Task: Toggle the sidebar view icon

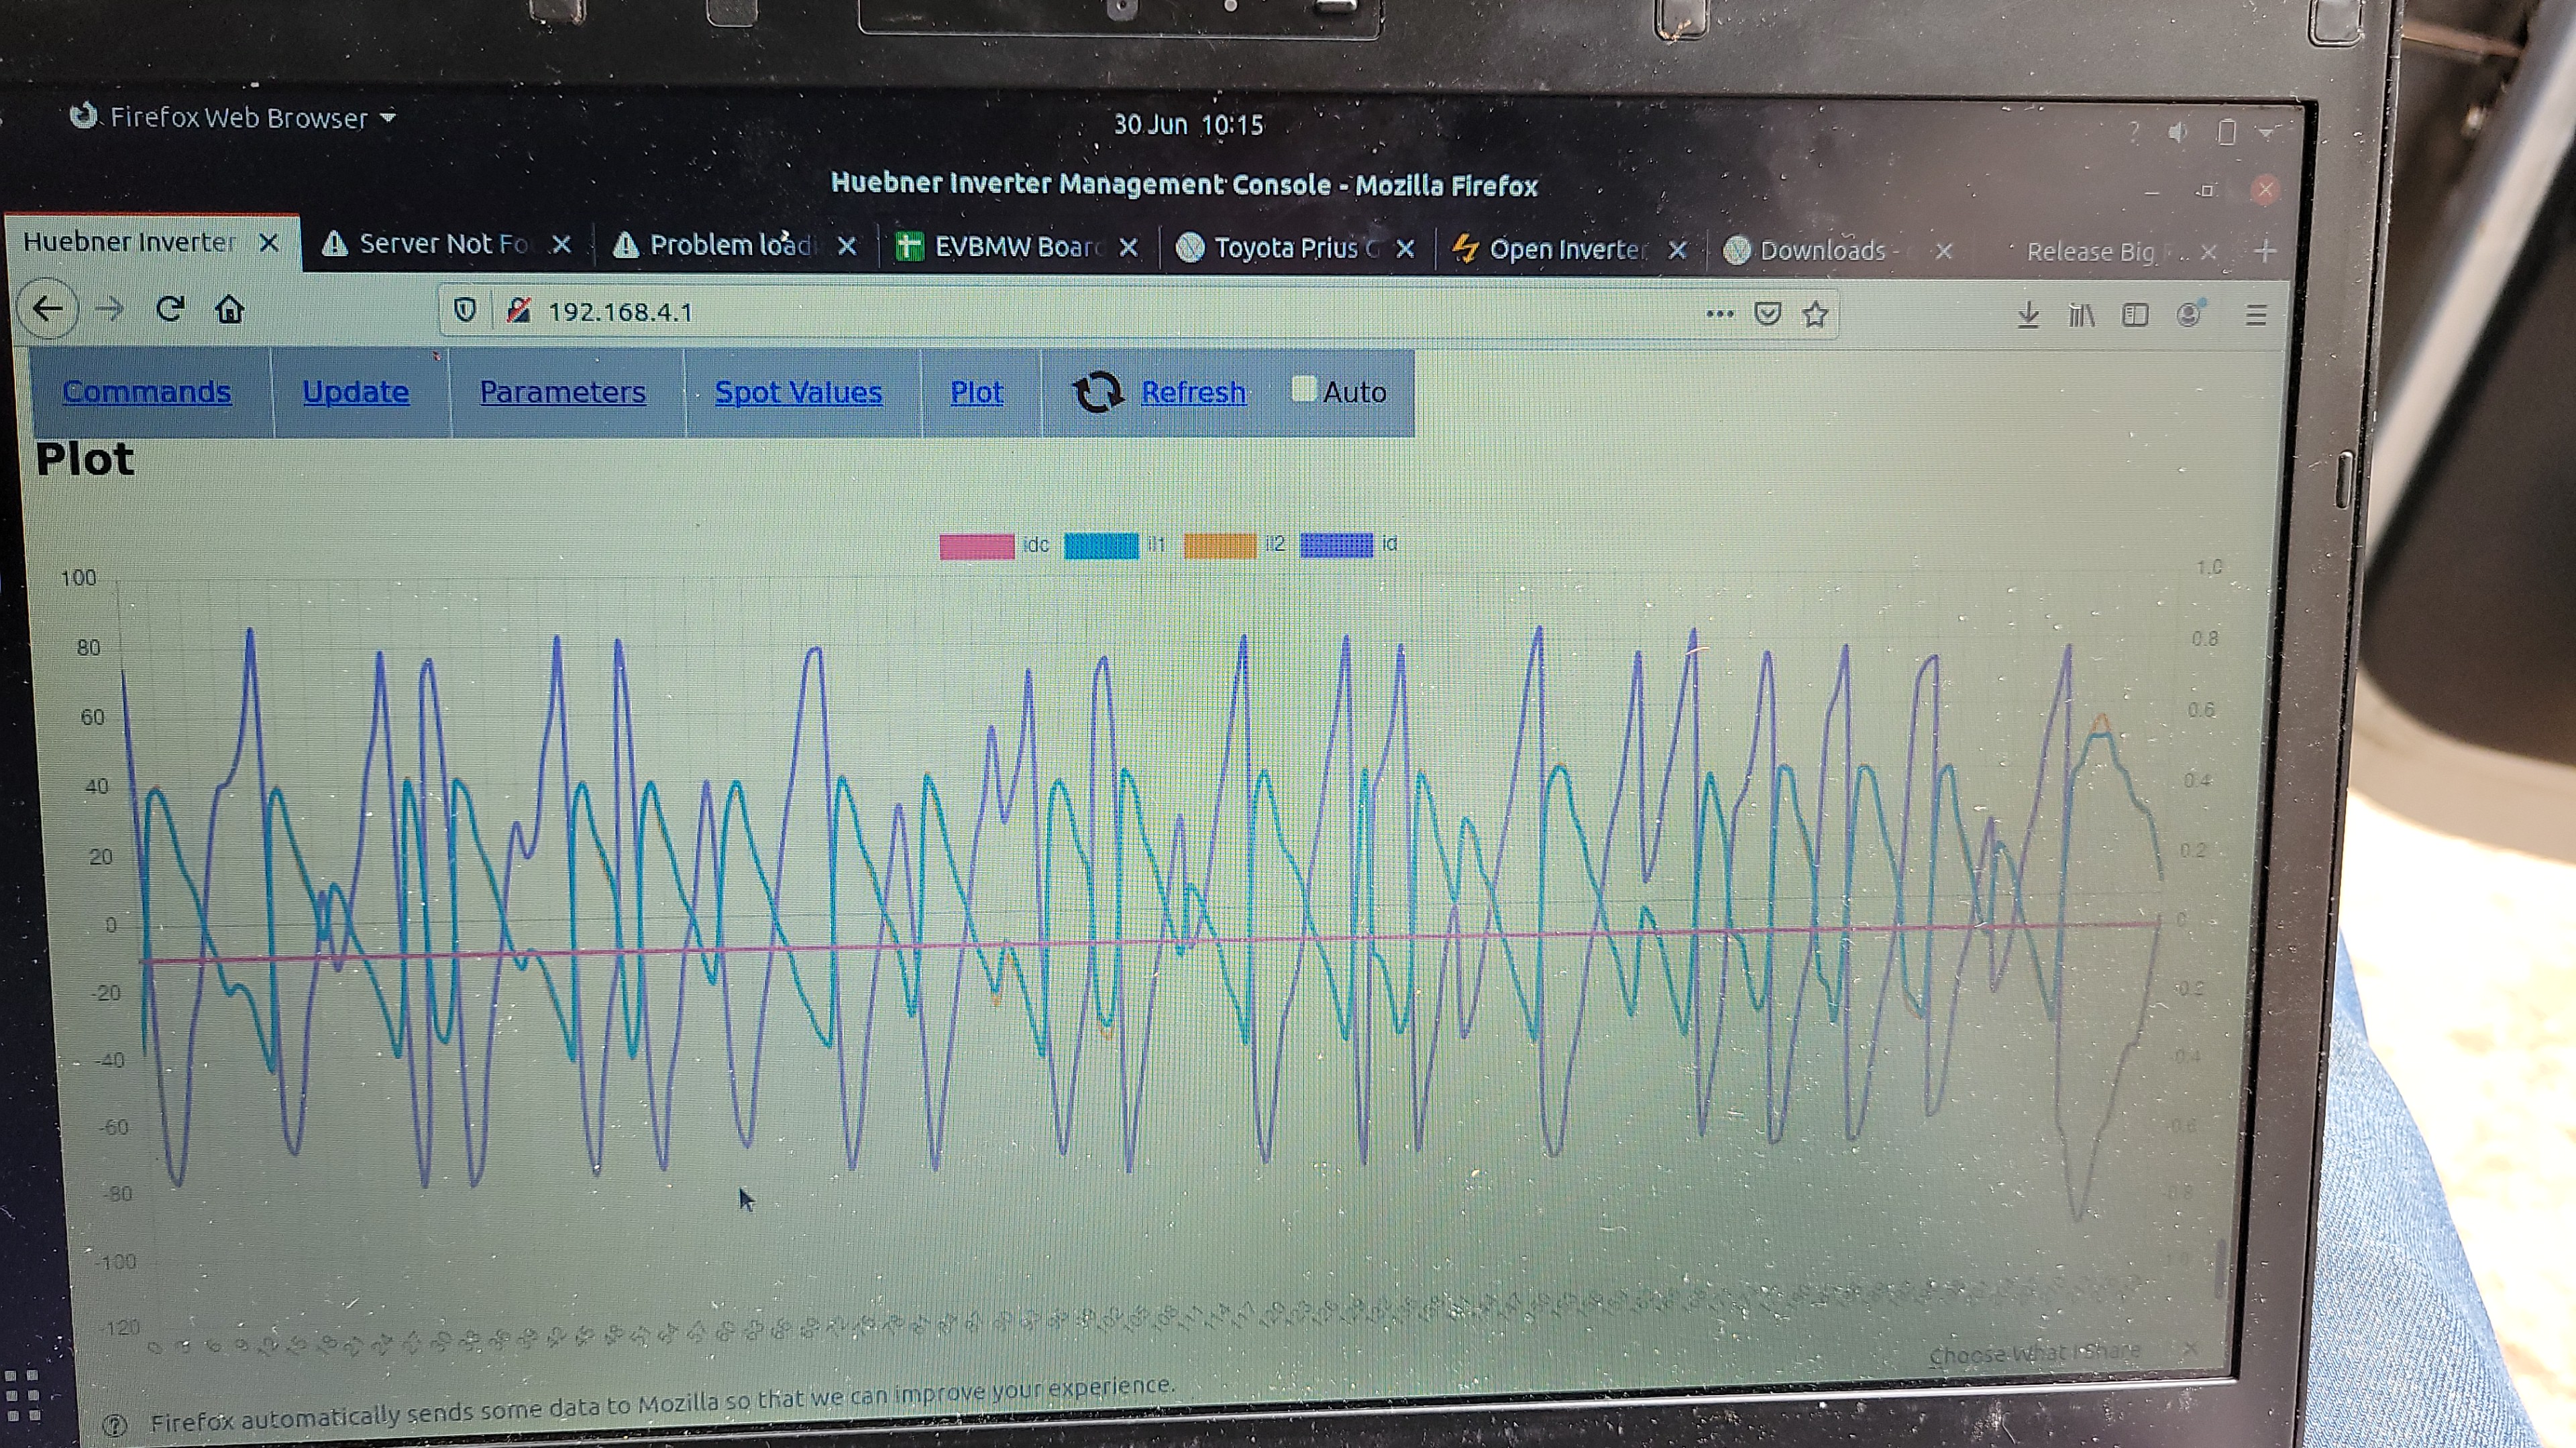Action: tap(2135, 316)
